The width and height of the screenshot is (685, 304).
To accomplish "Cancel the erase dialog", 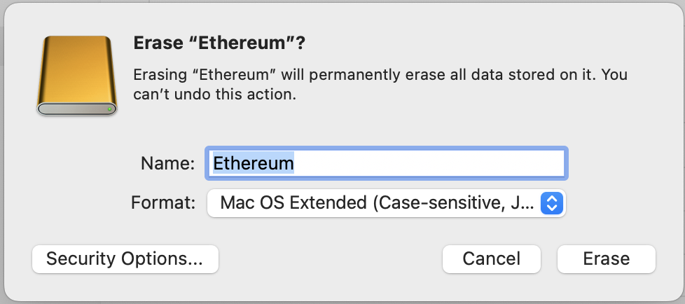I will [x=491, y=258].
